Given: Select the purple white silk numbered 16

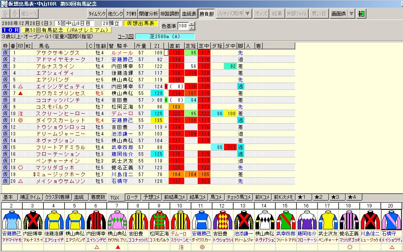Looking at the screenshot, I should pyautogui.click(x=308, y=219).
